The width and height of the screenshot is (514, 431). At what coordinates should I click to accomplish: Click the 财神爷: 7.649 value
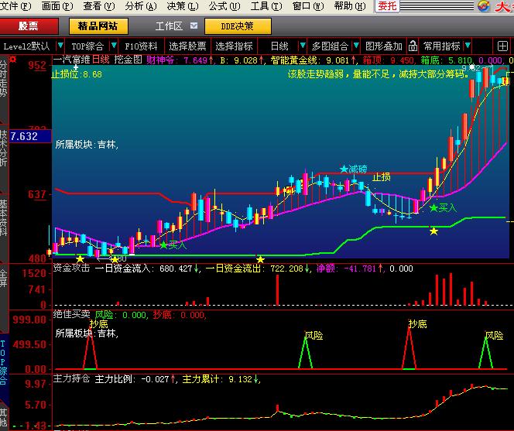180,60
